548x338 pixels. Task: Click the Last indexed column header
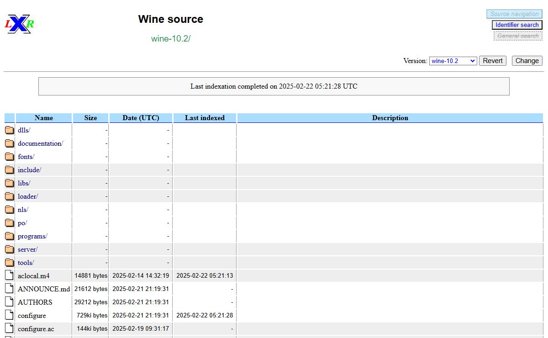(x=205, y=118)
